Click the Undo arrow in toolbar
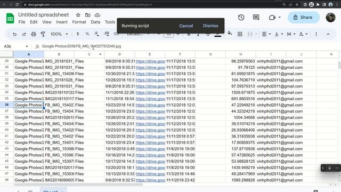The width and height of the screenshot is (341, 192). [x=14, y=34]
